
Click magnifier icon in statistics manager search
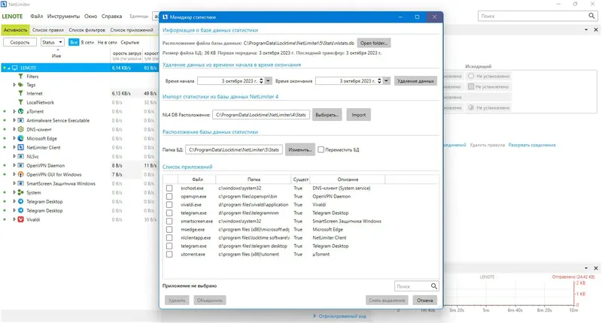[434, 286]
